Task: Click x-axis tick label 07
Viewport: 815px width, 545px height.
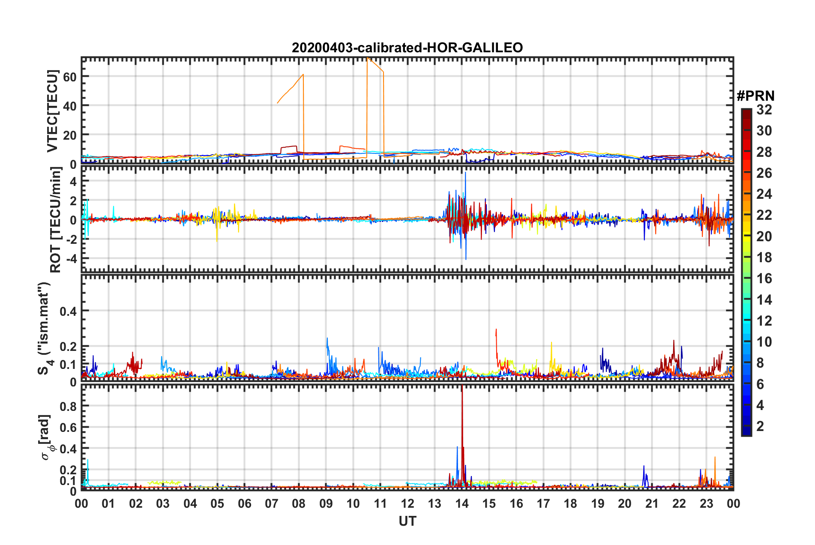Action: (x=272, y=503)
